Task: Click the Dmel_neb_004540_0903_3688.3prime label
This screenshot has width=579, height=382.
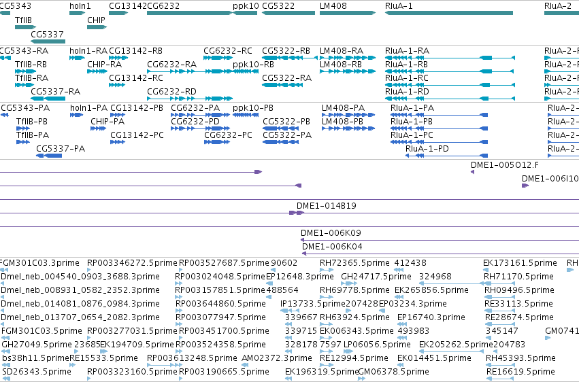Action: pyautogui.click(x=80, y=277)
